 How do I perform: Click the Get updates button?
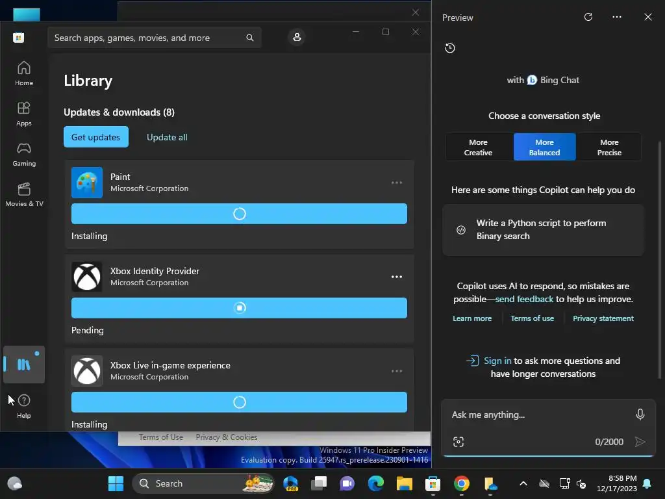point(96,136)
